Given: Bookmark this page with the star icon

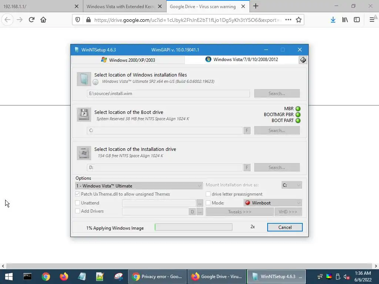Looking at the screenshot, I should [299, 20].
